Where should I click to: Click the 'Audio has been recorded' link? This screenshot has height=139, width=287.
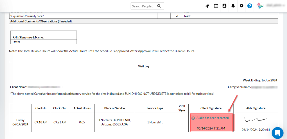coord(212,118)
